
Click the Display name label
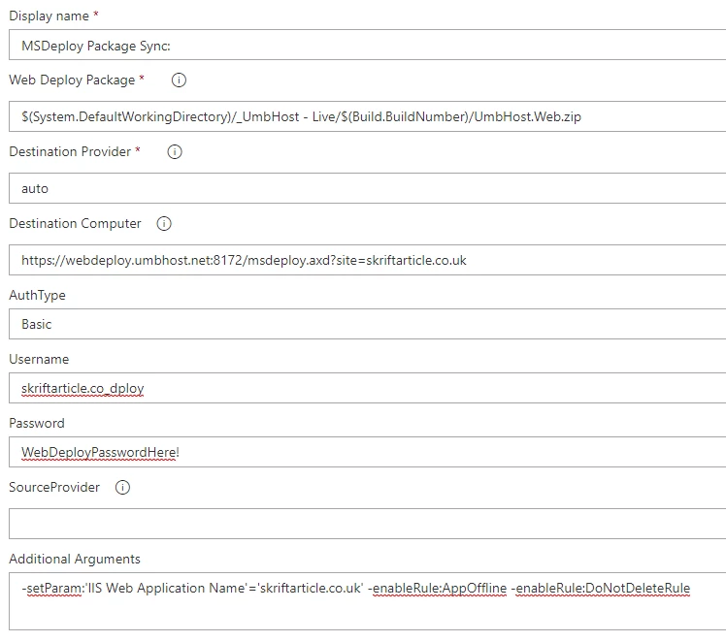(x=49, y=16)
